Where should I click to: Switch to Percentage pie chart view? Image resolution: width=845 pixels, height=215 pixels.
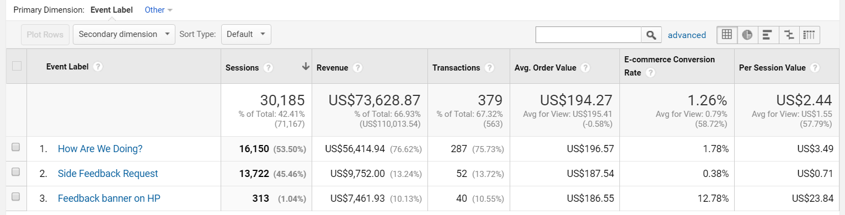tap(747, 35)
